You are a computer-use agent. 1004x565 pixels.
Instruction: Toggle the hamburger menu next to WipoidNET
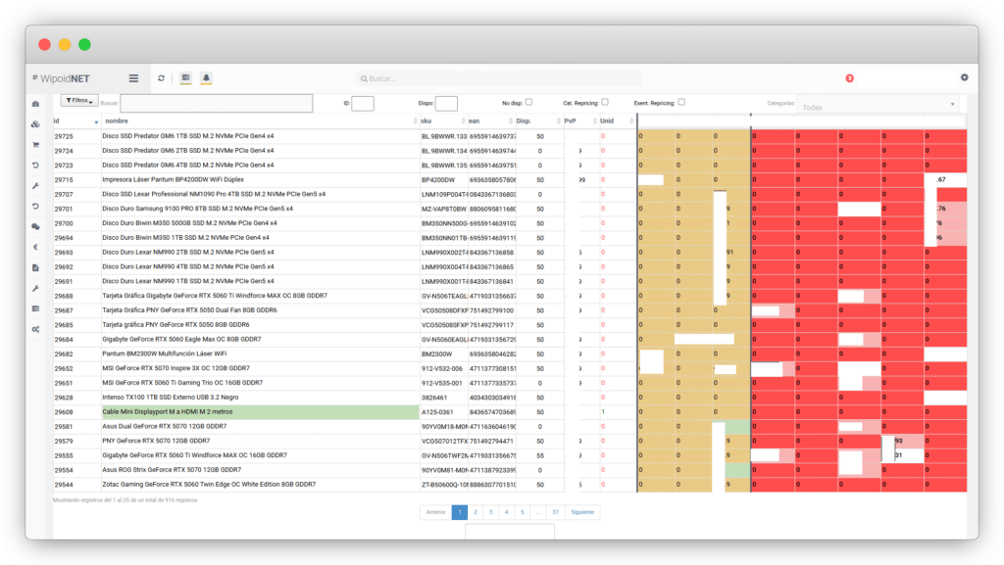[133, 78]
